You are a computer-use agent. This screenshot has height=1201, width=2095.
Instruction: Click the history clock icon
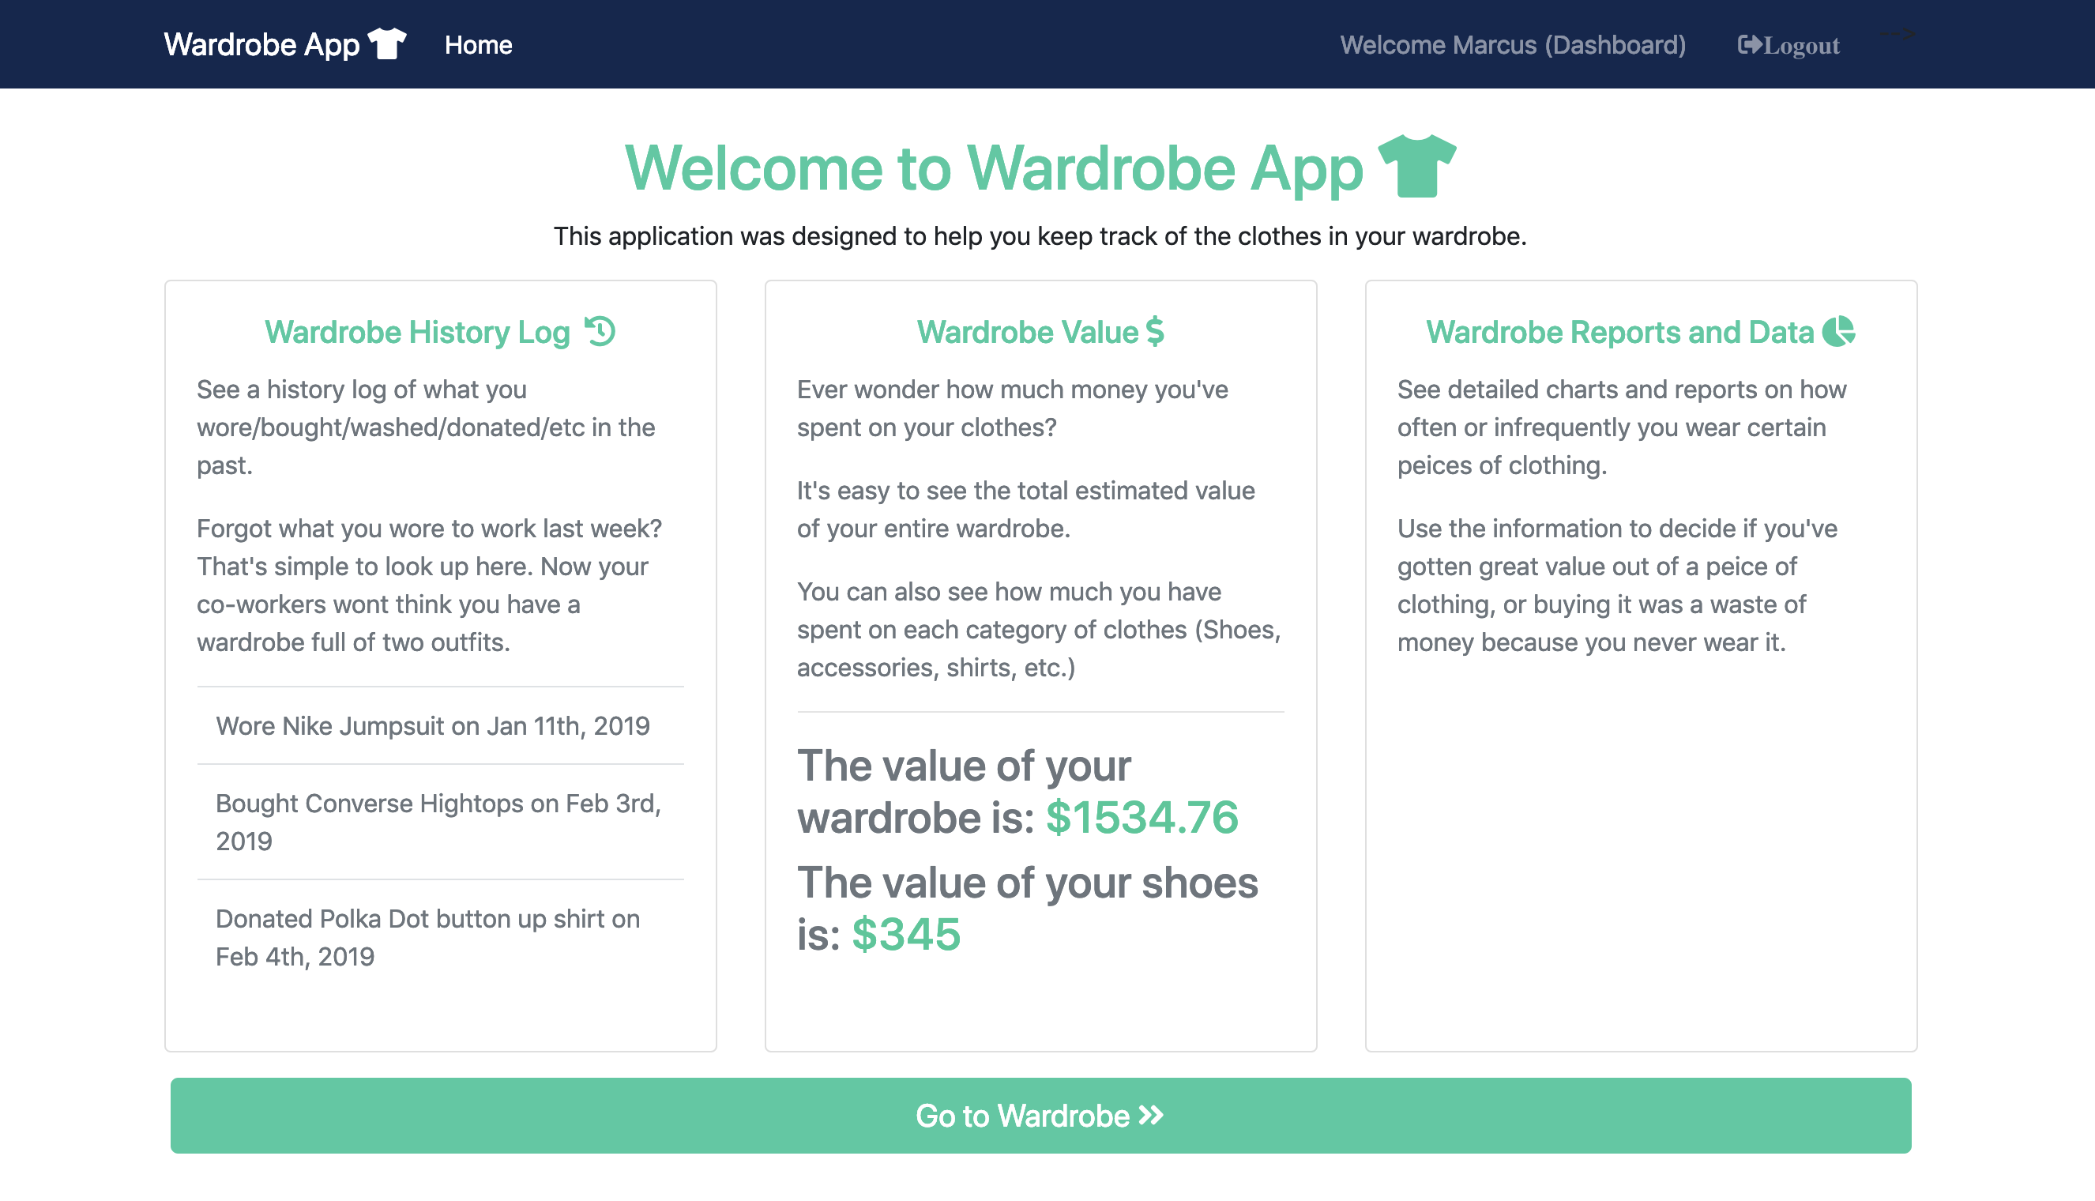point(600,331)
